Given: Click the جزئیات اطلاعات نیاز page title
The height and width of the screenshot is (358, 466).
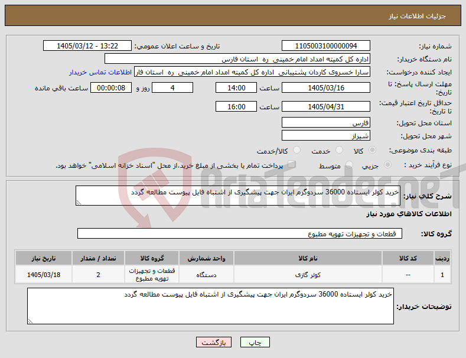Looking at the screenshot, I should tap(417, 16).
